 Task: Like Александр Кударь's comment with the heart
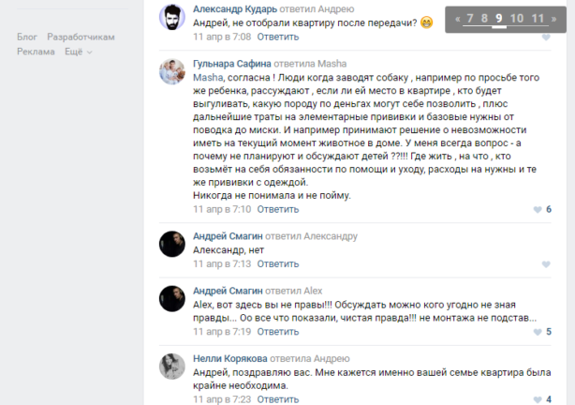click(x=546, y=37)
